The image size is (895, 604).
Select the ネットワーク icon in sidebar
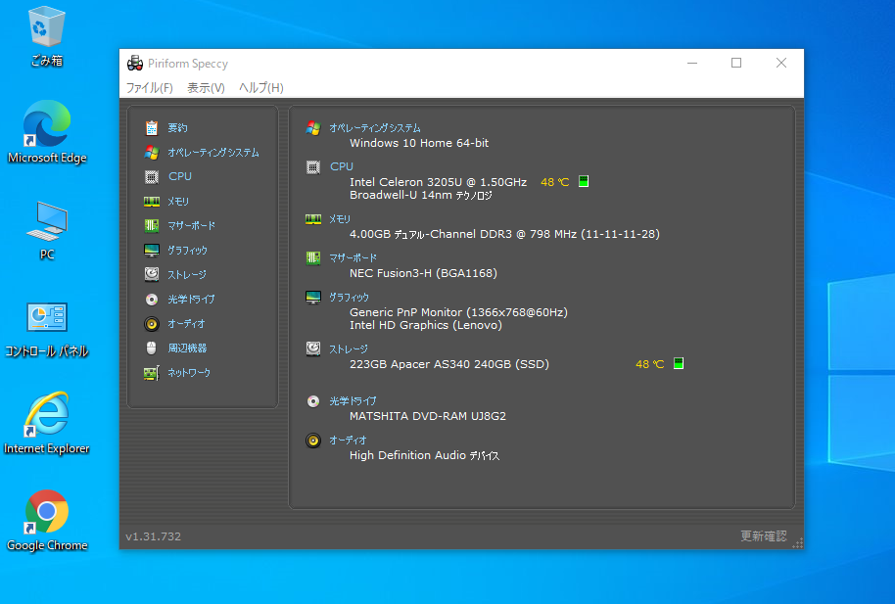click(151, 373)
